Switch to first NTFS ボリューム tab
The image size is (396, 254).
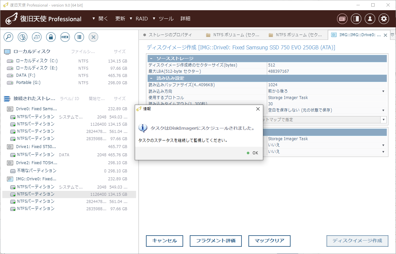tap(233, 35)
